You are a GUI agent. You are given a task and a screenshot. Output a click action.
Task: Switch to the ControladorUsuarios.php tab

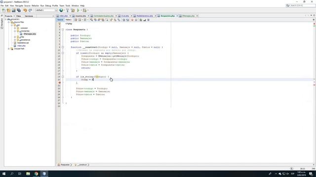[x=103, y=16]
